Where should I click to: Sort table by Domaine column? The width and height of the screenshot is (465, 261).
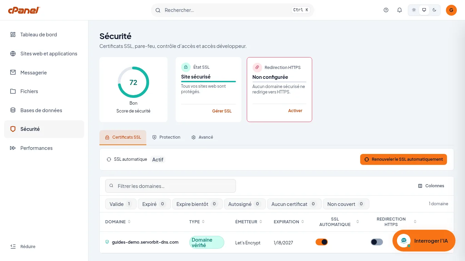118,222
